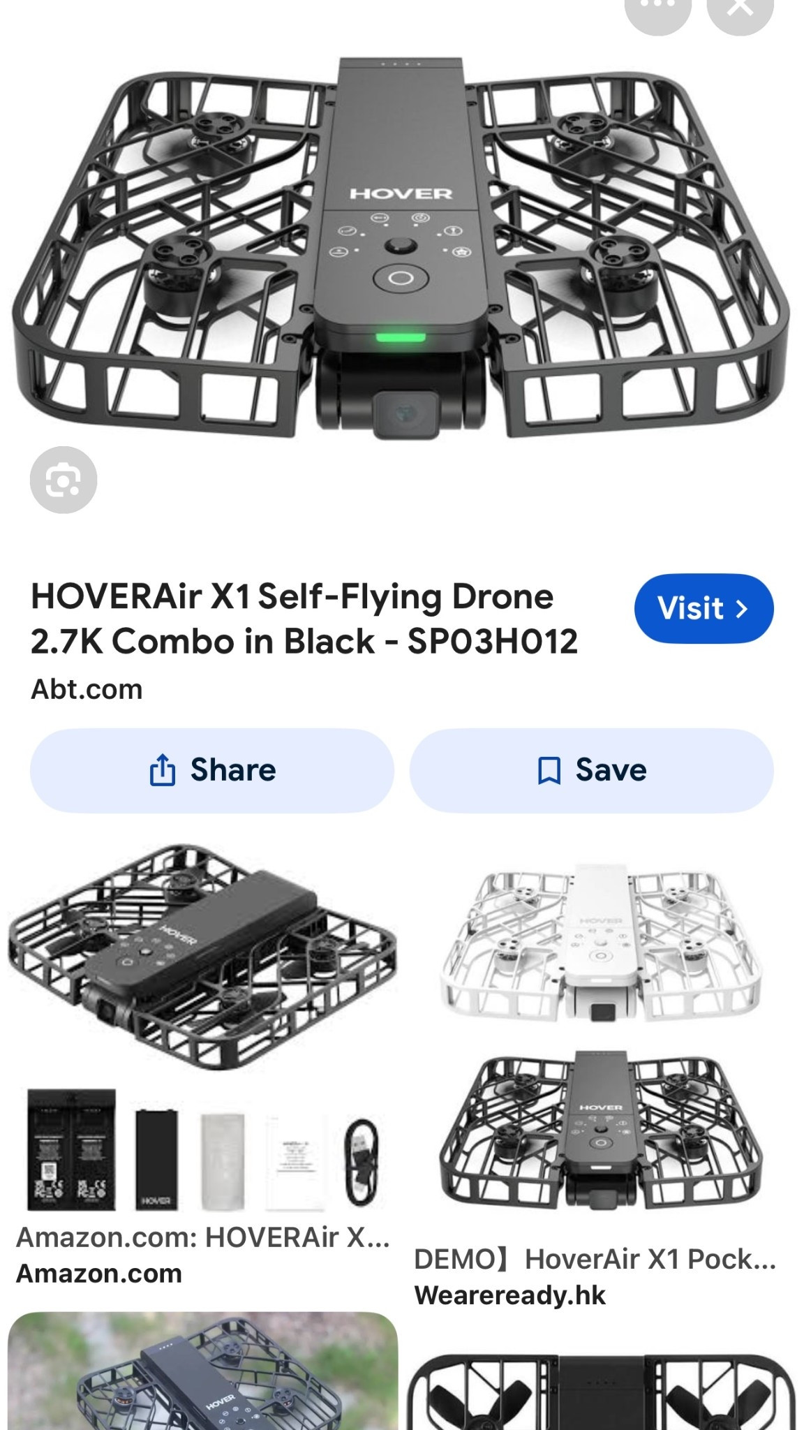
Task: Click the Share button
Action: coord(212,771)
